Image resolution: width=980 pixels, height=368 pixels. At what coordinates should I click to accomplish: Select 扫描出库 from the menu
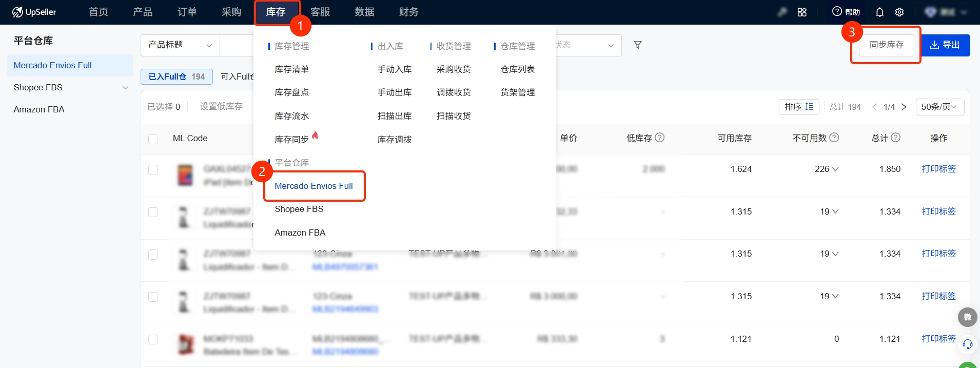(x=395, y=116)
